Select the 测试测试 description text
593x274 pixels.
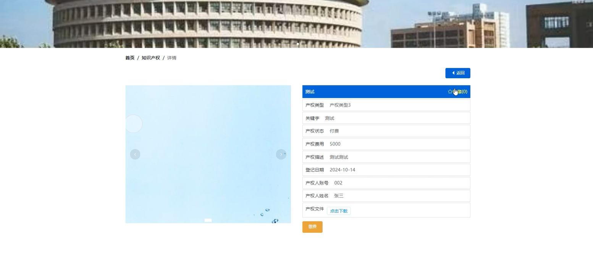(x=339, y=157)
